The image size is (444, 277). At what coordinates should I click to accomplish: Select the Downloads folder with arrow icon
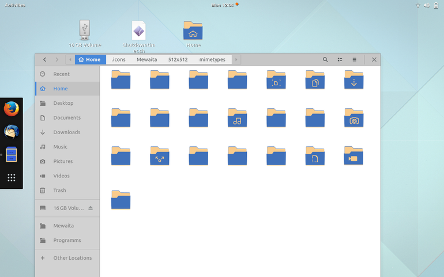[x=353, y=80]
